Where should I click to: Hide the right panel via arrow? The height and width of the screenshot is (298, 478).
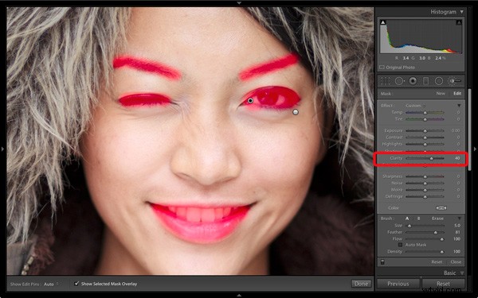[475, 149]
